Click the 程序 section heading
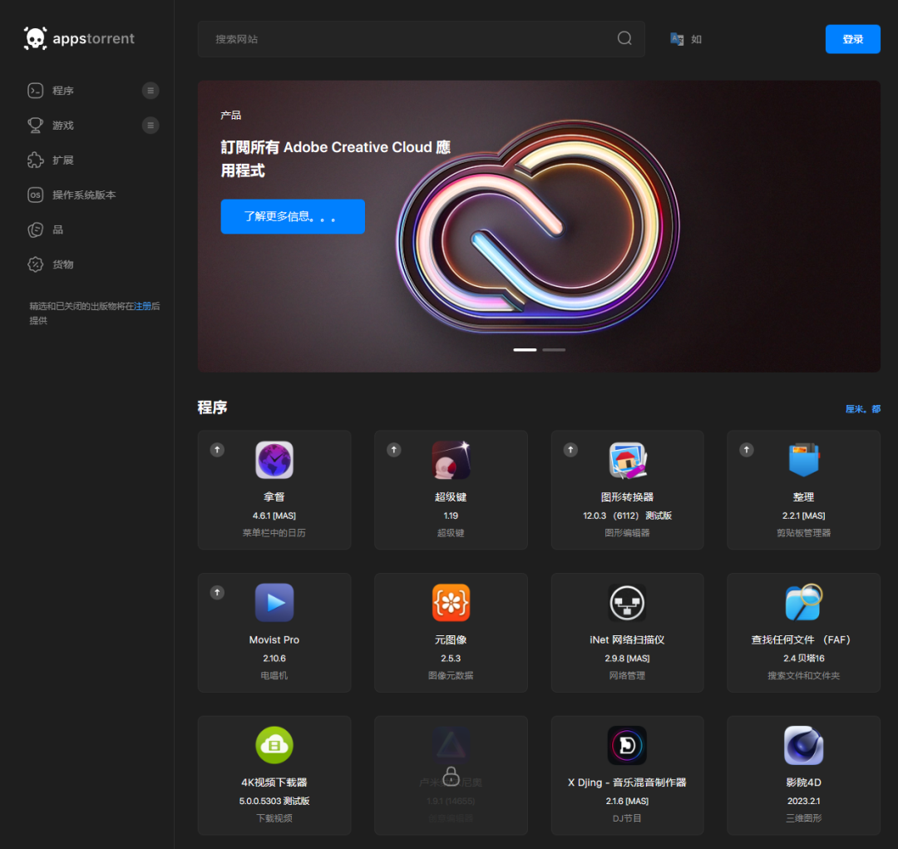Screen dimensions: 898x849 213,407
